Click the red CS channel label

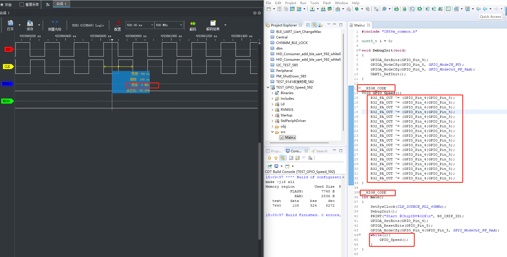click(9, 49)
